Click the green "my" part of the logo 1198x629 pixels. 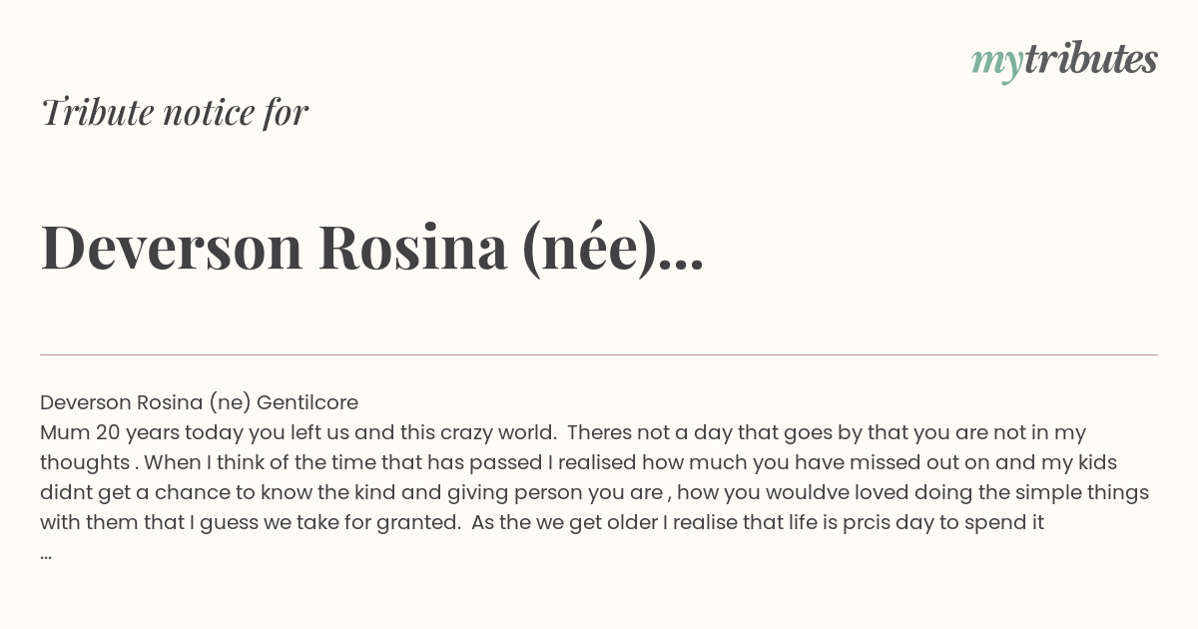[996, 64]
